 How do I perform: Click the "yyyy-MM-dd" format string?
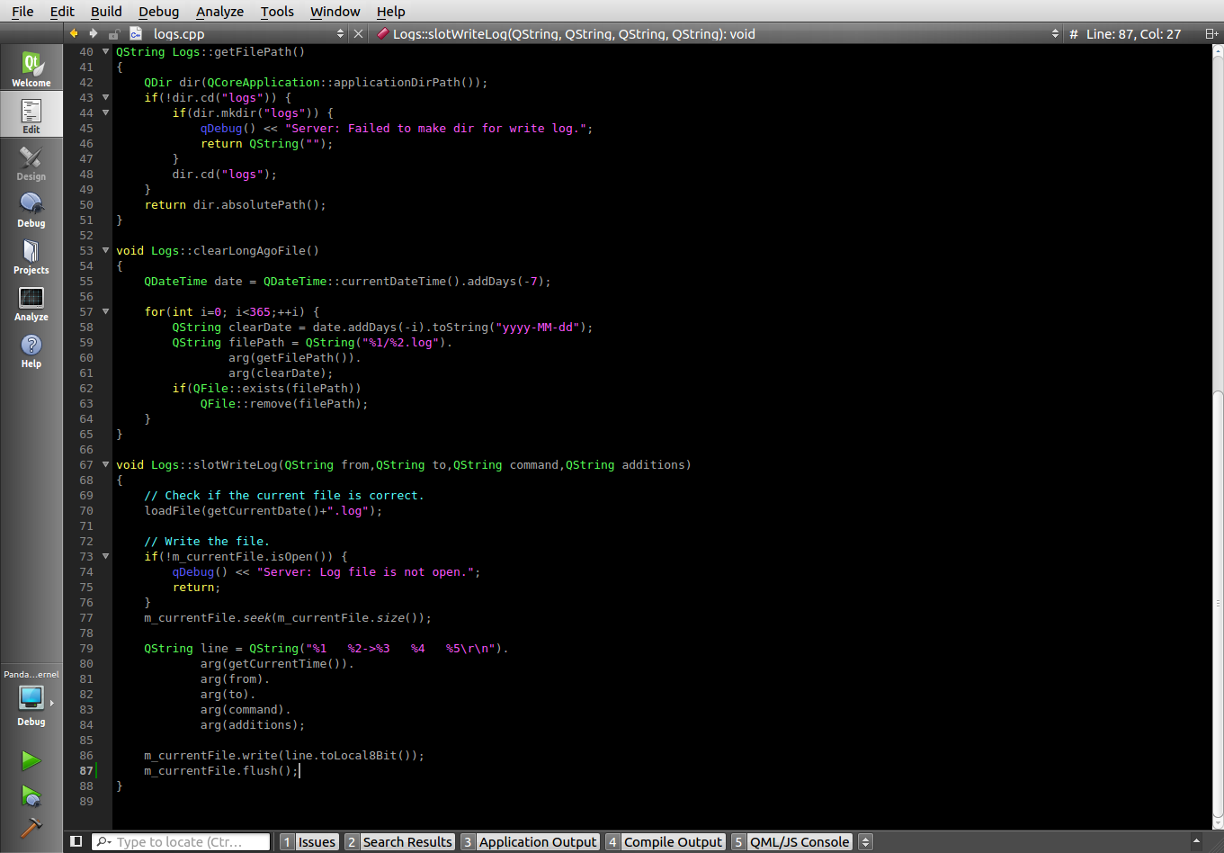tap(538, 328)
